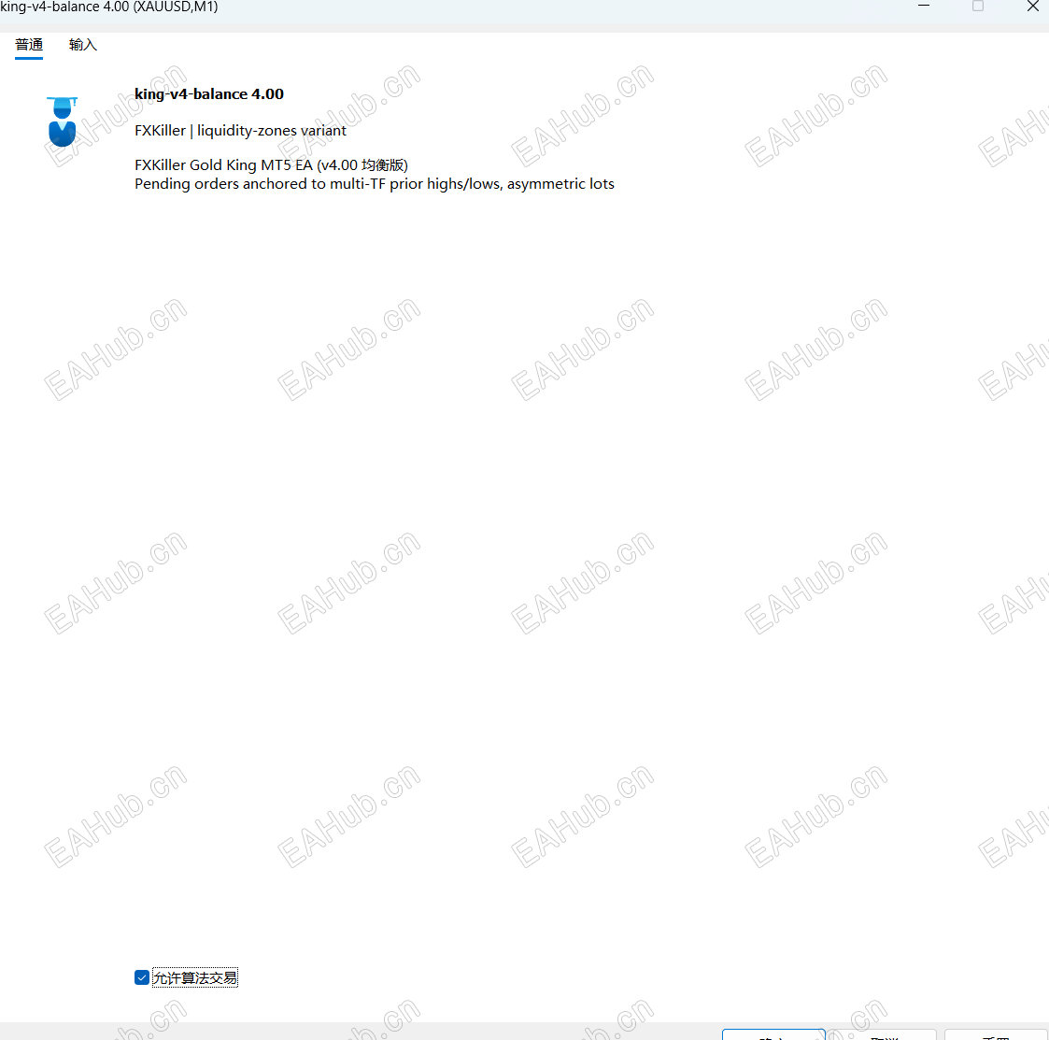
Task: Click the 'FXKiller | liquidity-zones variant' line
Action: point(240,131)
